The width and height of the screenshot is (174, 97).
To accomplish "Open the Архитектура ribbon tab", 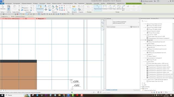I will point(8,4).
